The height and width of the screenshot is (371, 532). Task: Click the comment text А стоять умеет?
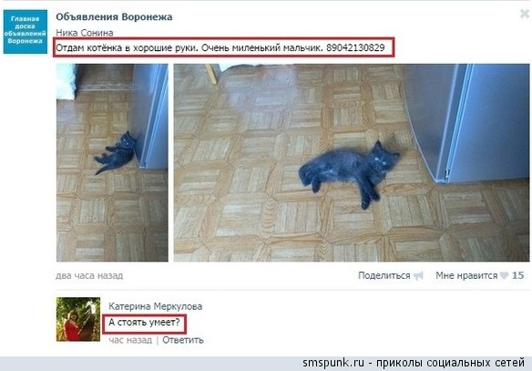tap(144, 323)
